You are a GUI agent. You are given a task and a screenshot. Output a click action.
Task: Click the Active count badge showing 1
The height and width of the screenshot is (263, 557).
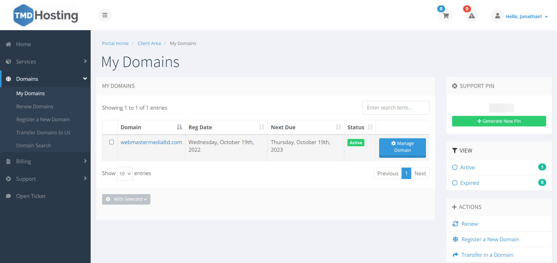point(542,167)
